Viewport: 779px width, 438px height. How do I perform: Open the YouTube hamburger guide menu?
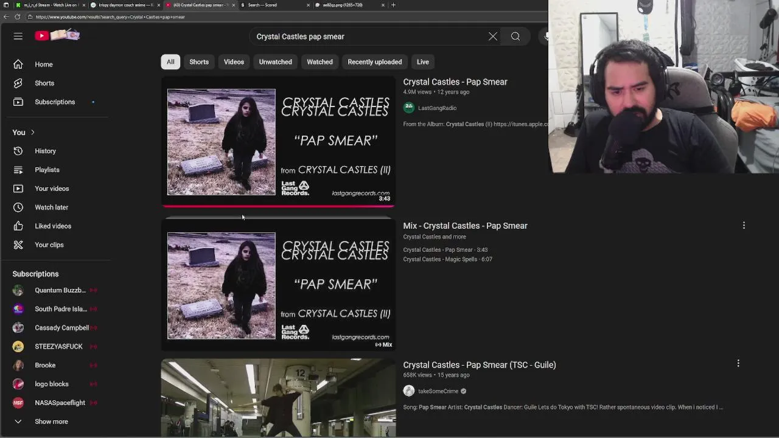[18, 36]
